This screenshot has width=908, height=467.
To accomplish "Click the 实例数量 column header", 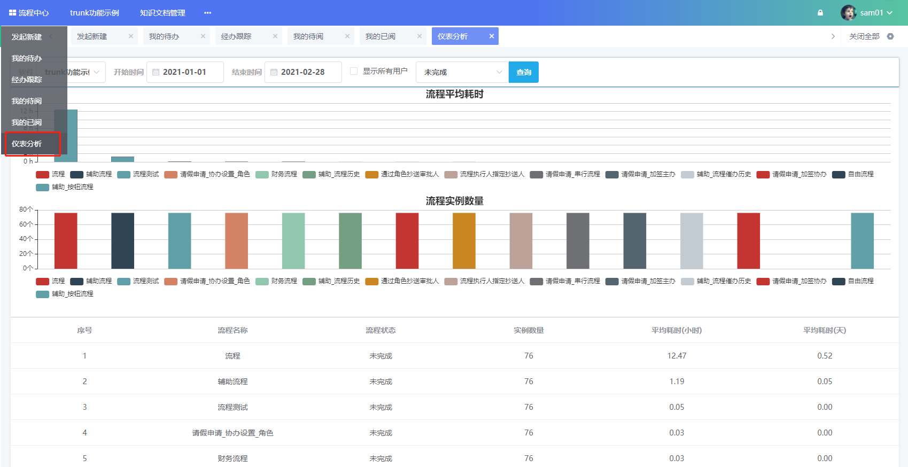I will 529,331.
